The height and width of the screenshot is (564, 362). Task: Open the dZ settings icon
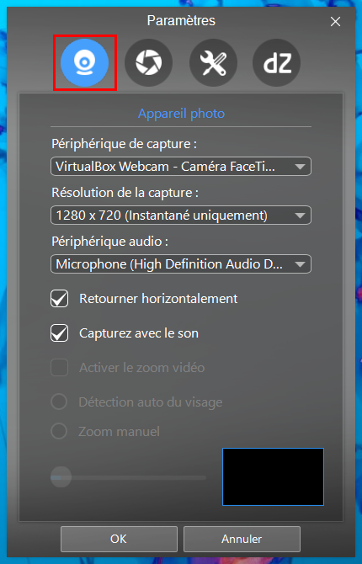tap(277, 62)
